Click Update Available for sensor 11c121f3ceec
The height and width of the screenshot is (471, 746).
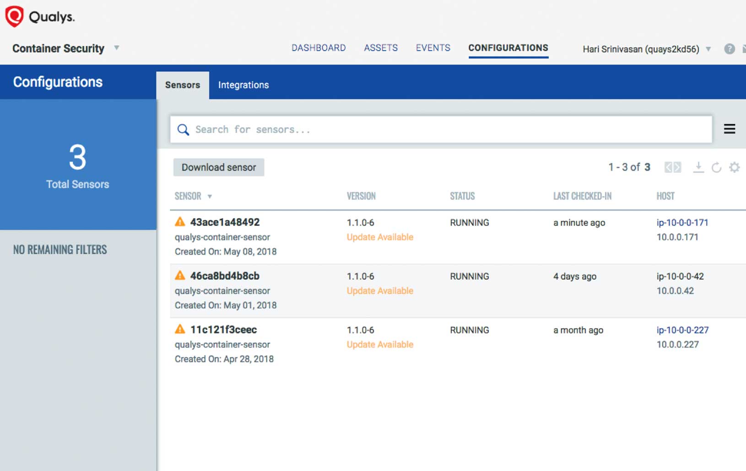pyautogui.click(x=380, y=344)
